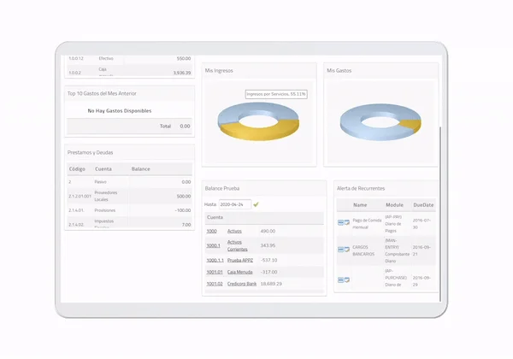Click the card icon in the Pago de Comida mensual row
The height and width of the screenshot is (359, 513).
(340, 222)
